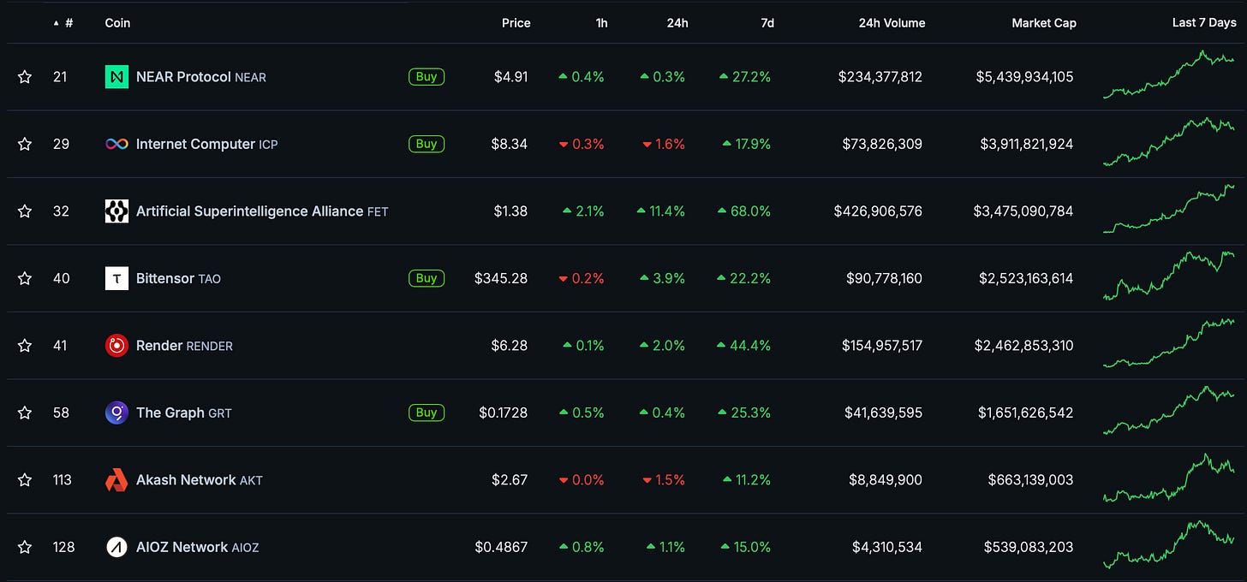Open the Render 7-day sparkline chart
Viewport: 1247px width, 582px height.
click(1169, 343)
